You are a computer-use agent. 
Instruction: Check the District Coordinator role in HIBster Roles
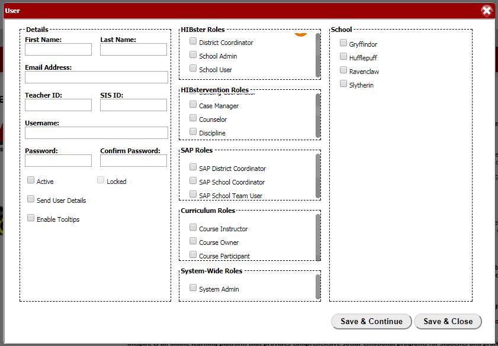tap(193, 41)
